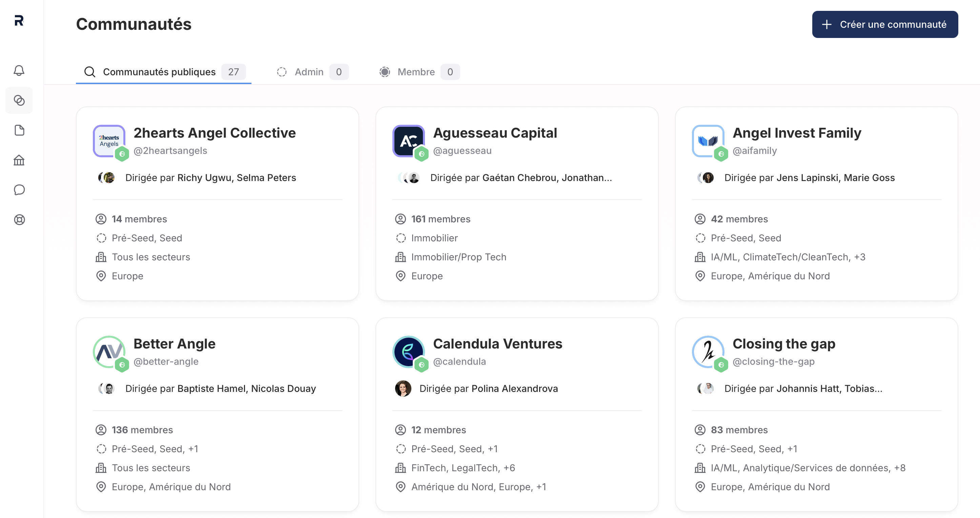The width and height of the screenshot is (980, 518).
Task: Click the @closing-the-gap handle
Action: 773,362
